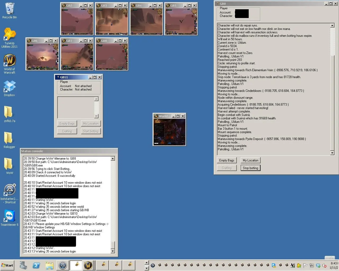The width and height of the screenshot is (339, 271).
Task: Click the Start button
Action: [x=7, y=265]
